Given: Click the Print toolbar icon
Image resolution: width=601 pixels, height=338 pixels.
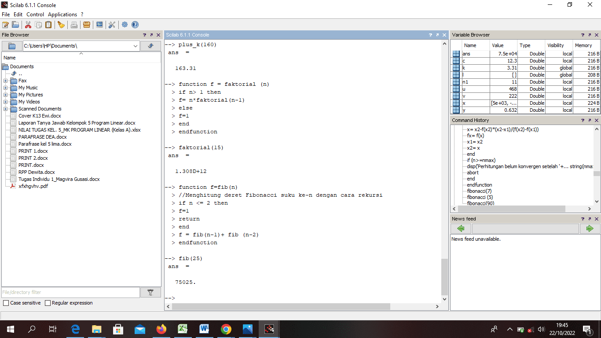Looking at the screenshot, I should (x=74, y=25).
